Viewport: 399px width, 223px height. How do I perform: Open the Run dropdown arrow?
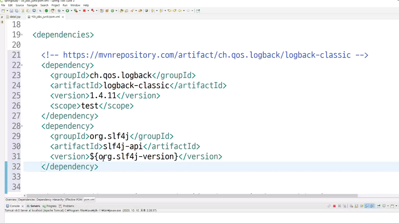tap(72, 11)
